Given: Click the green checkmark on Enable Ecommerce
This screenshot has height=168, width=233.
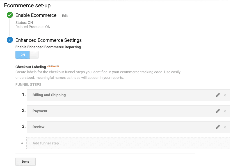Looking at the screenshot, I should pyautogui.click(x=10, y=15).
